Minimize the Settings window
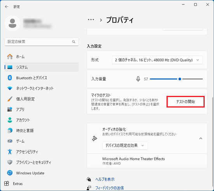Image resolution: width=214 pixels, height=191 pixels. point(183,5)
